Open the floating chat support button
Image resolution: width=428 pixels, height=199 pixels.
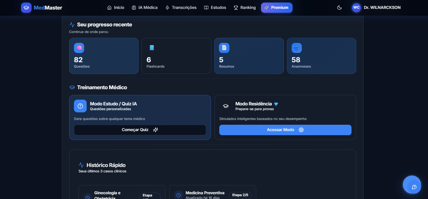tap(414, 187)
